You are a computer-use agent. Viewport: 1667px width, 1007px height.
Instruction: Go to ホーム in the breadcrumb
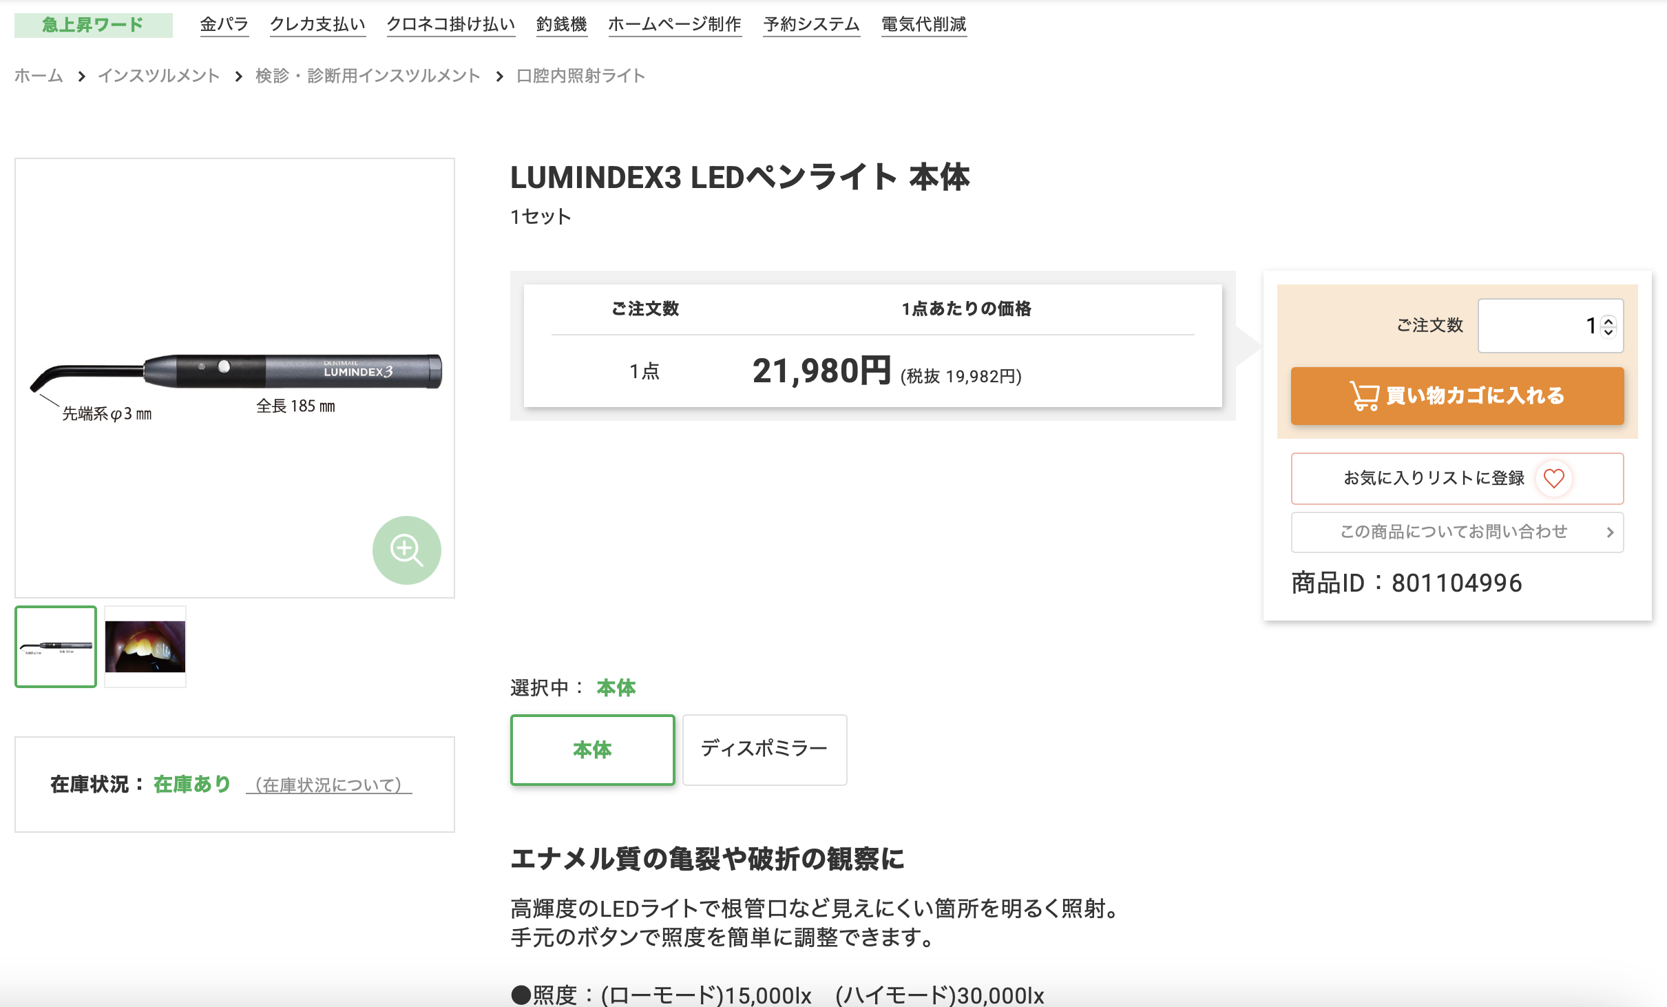pos(39,76)
